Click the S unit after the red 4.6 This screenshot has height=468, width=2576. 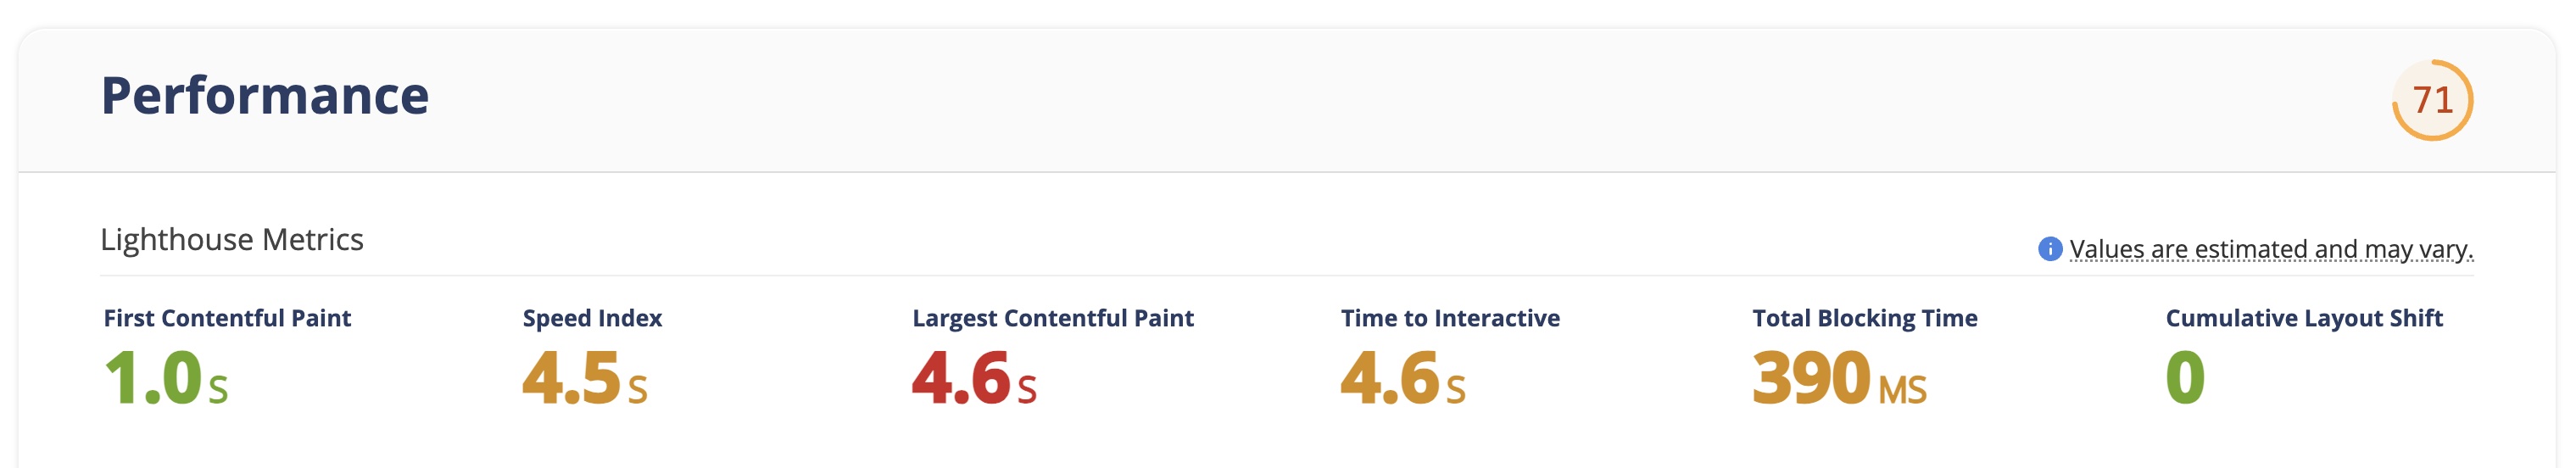coord(1026,389)
